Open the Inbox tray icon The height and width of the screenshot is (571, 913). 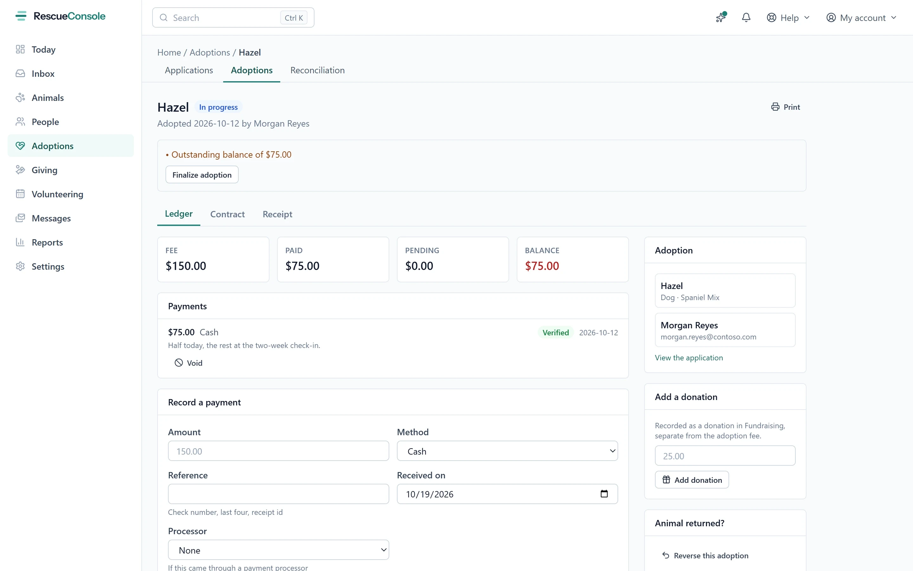(x=20, y=73)
